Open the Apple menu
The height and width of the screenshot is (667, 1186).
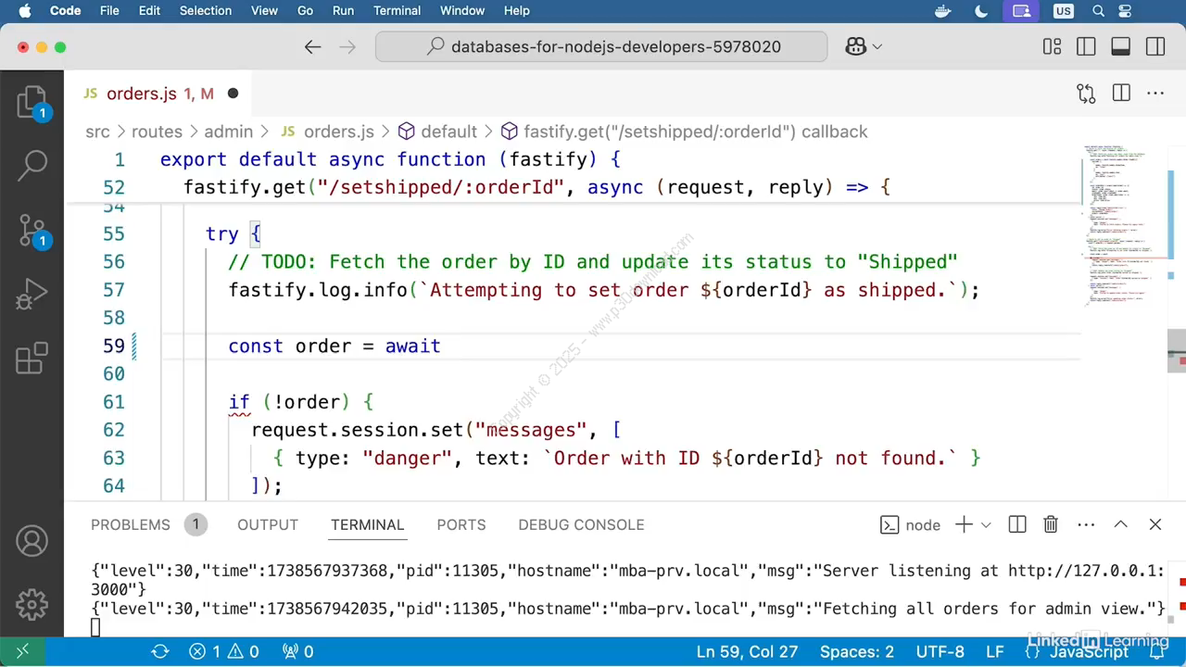(25, 11)
